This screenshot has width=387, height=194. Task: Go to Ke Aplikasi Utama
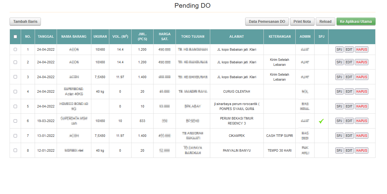pyautogui.click(x=356, y=22)
